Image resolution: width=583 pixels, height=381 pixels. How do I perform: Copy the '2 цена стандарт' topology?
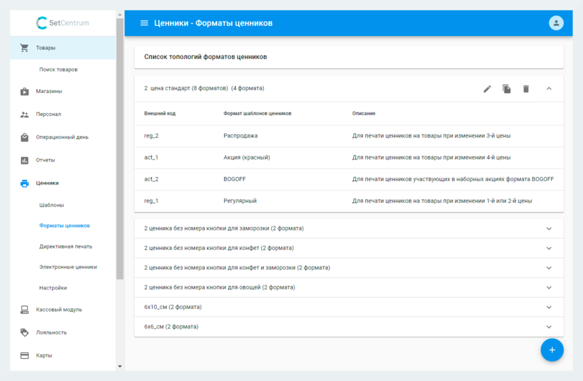coord(507,89)
